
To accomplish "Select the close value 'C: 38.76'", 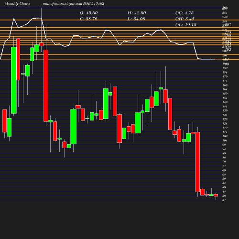I will (x=88, y=19).
